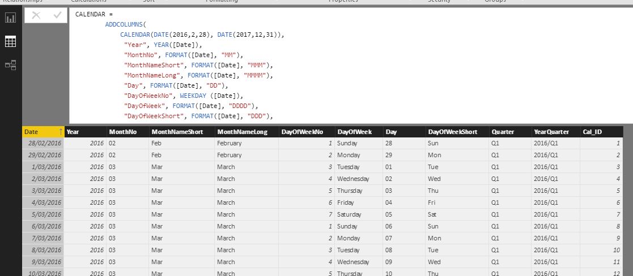633x276 pixels.
Task: Toggle sort arrow on Date column
Action: [61, 132]
